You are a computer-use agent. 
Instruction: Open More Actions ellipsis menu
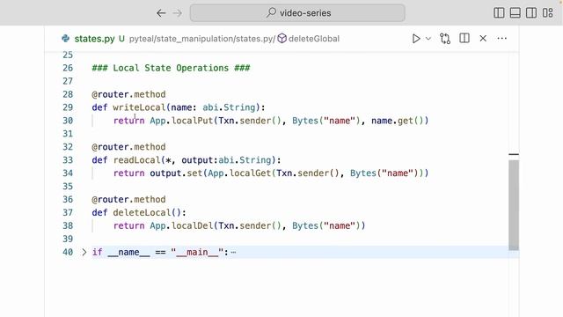502,38
